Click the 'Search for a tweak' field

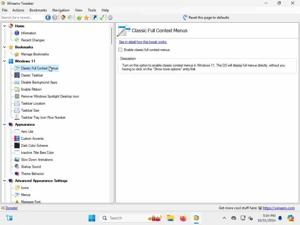click(22, 18)
